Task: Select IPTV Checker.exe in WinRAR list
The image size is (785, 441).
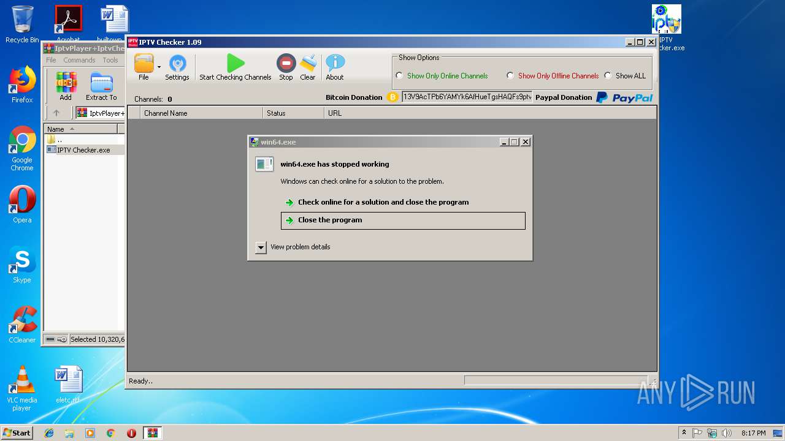Action: (x=78, y=150)
